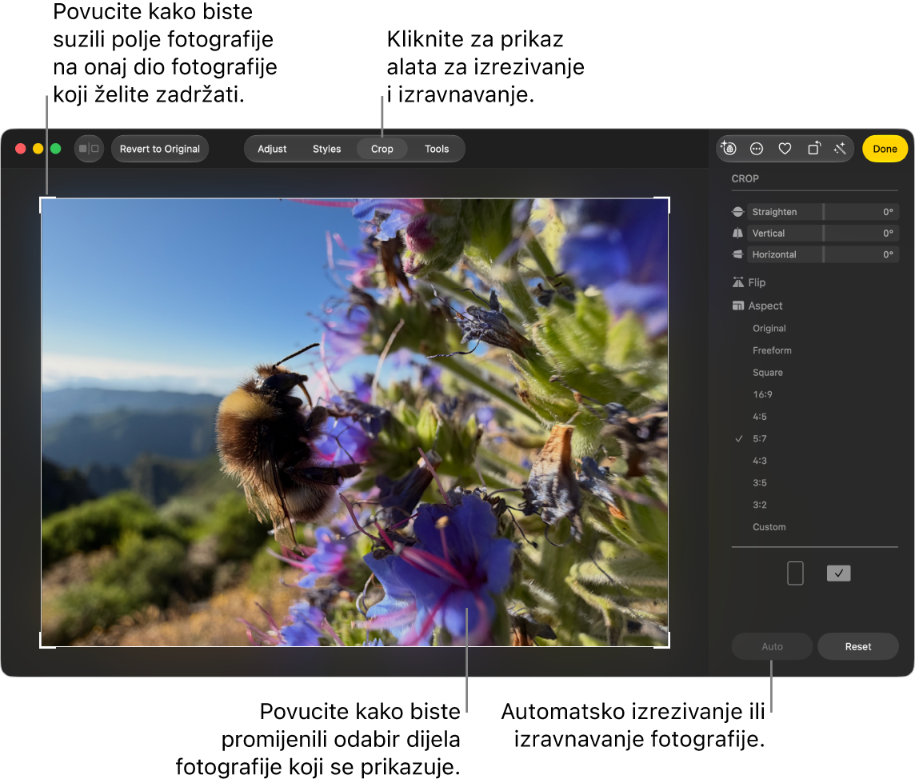The width and height of the screenshot is (915, 783).
Task: Switch to the Adjust tab
Action: 272,149
